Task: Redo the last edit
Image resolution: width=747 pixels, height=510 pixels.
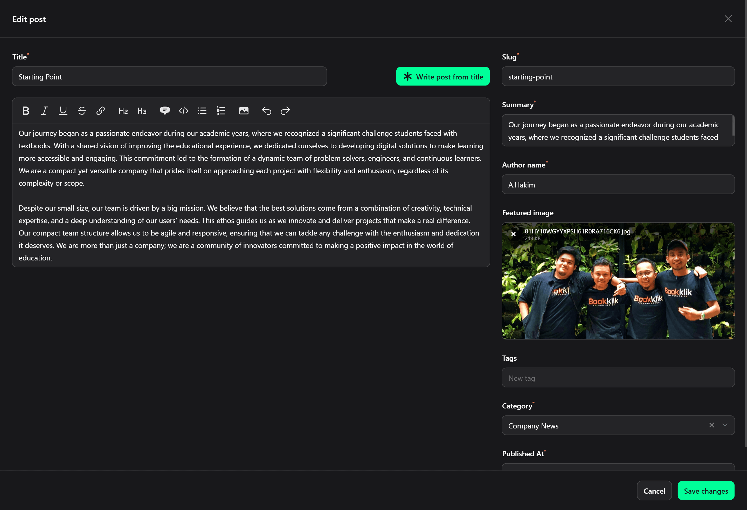Action: (285, 111)
